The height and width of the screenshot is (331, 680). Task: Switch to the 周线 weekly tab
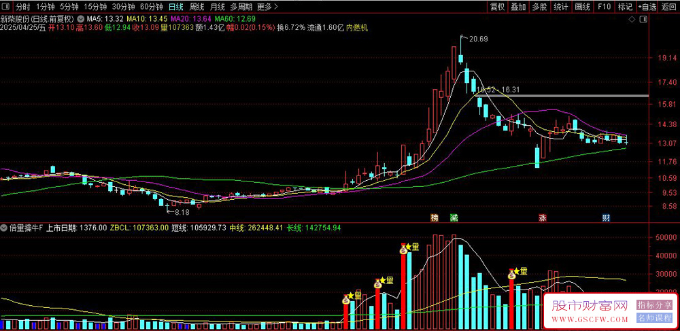pos(197,7)
